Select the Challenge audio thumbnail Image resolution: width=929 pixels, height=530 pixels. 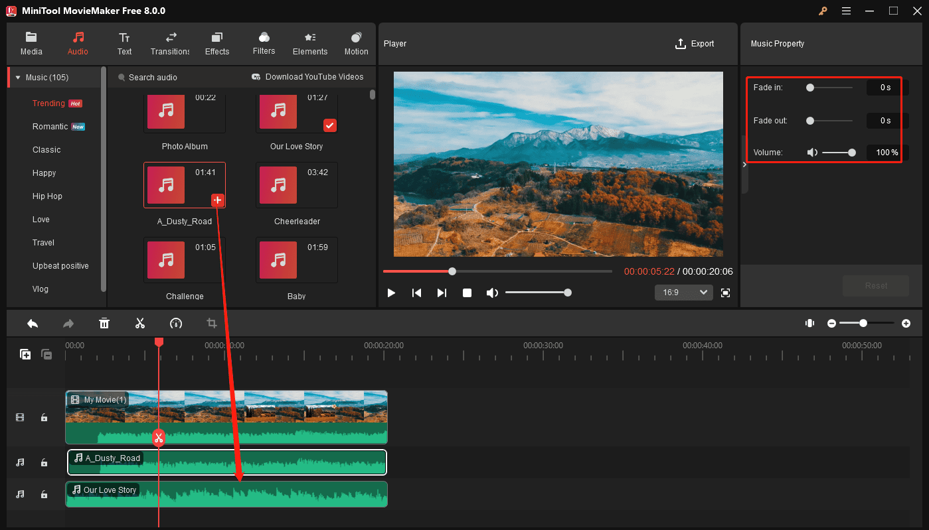[x=185, y=260]
